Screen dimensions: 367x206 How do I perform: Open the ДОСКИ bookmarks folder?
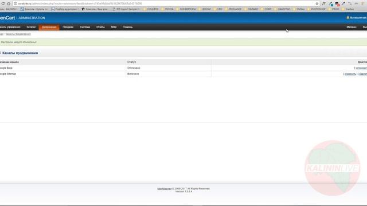(x=204, y=9)
